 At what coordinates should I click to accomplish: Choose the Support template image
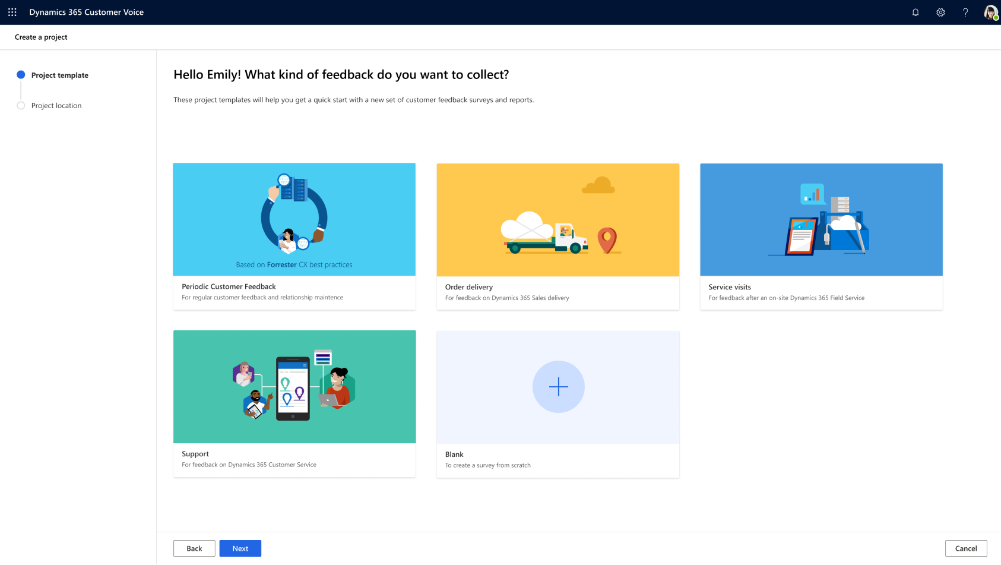click(x=294, y=387)
